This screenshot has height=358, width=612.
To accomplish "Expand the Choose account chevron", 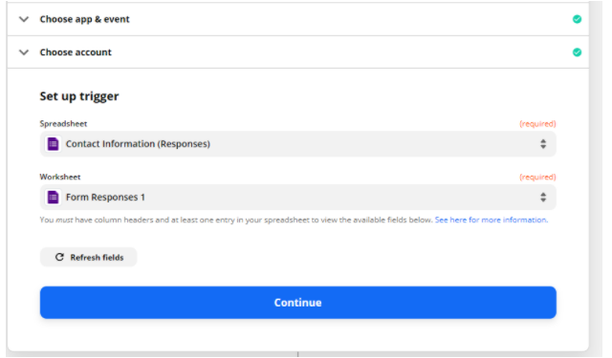I will pos(24,53).
